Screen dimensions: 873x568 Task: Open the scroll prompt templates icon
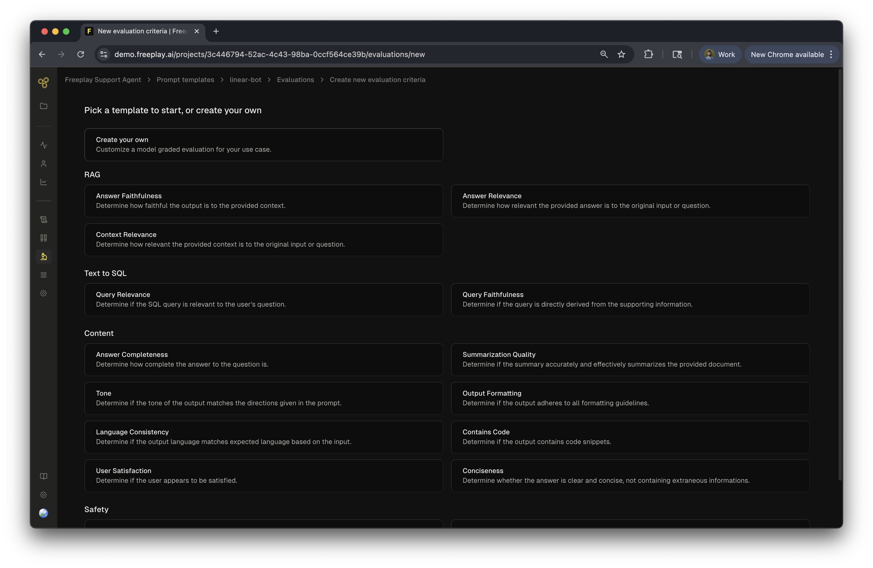click(x=43, y=219)
